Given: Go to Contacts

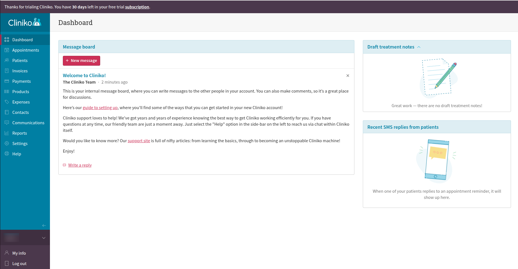Looking at the screenshot, I should click(x=25, y=112).
